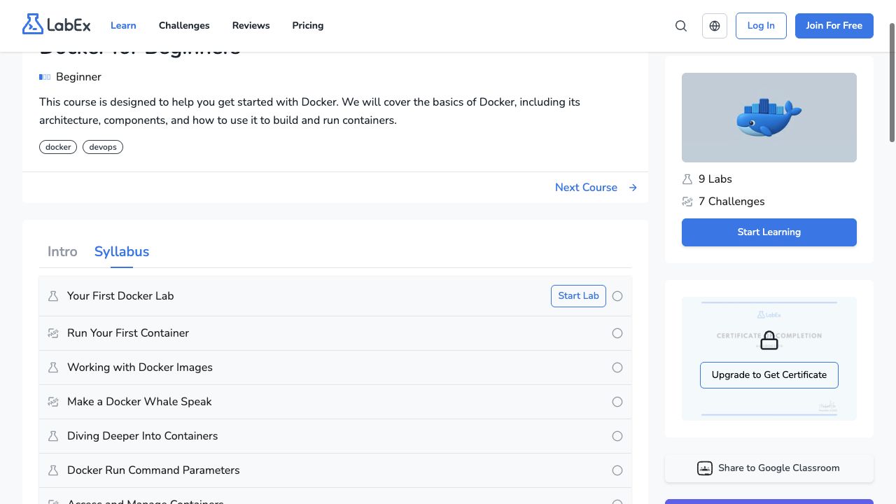This screenshot has width=896, height=504.
Task: Open Docker Run Command Parameters row
Action: (x=335, y=470)
